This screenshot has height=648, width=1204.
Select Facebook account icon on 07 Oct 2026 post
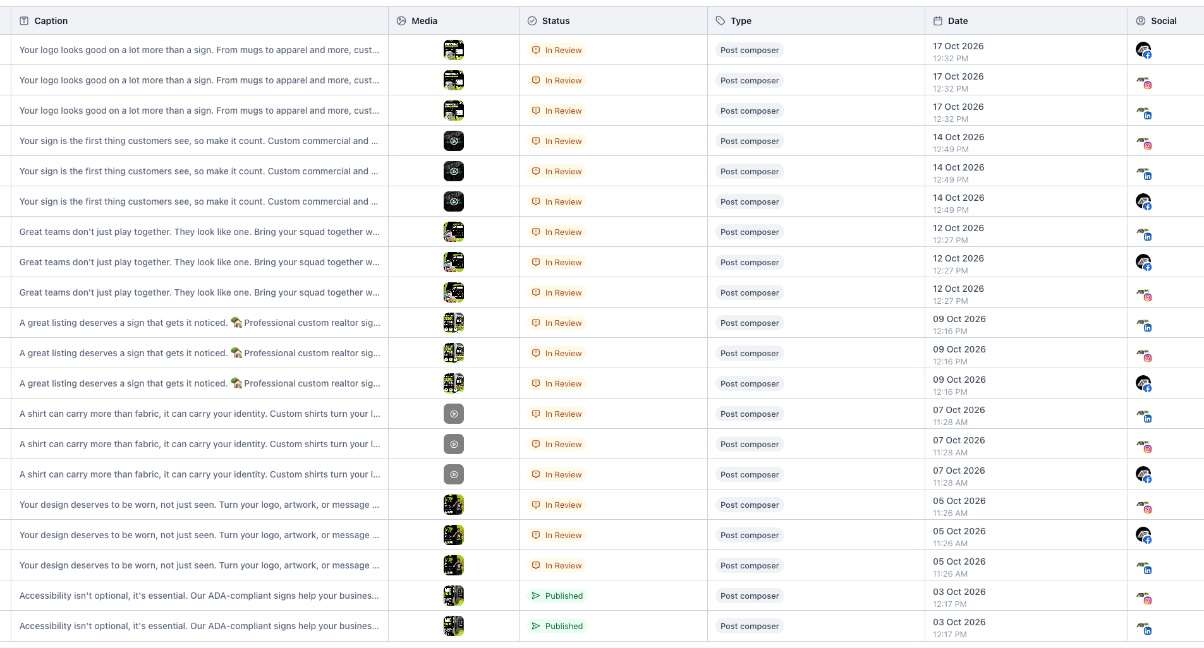pyautogui.click(x=1143, y=474)
